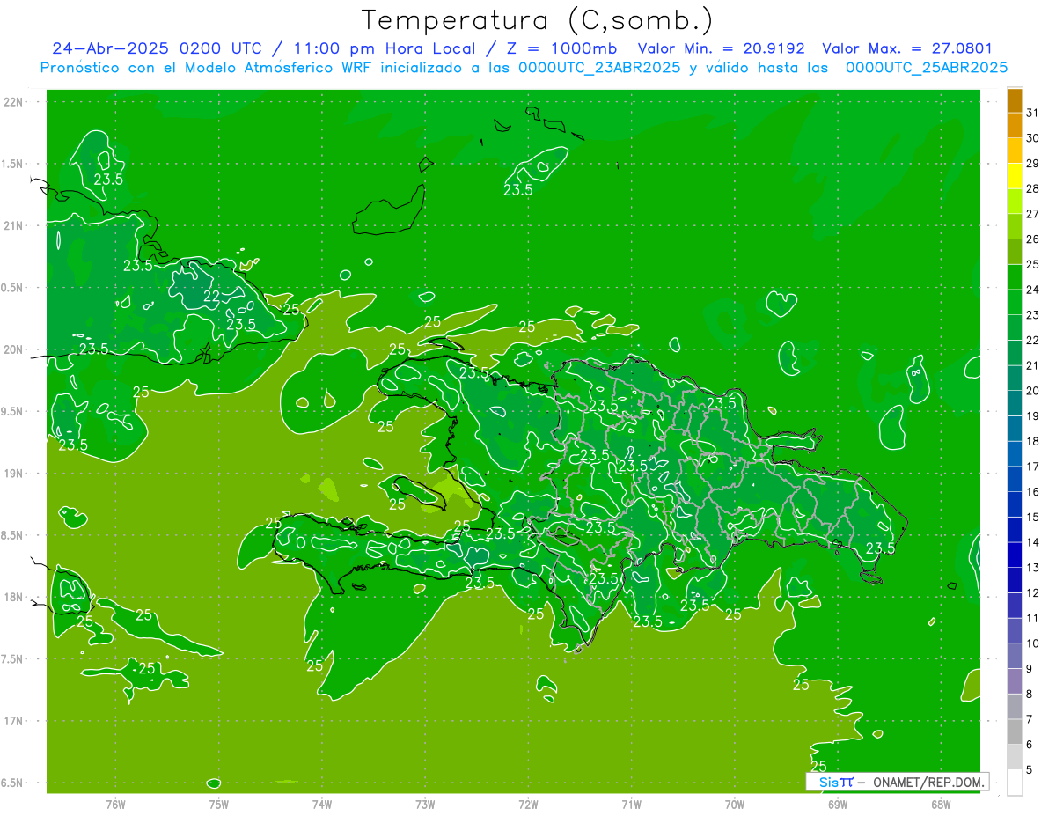Pick the orange legend swatch above 31

pos(1015,100)
